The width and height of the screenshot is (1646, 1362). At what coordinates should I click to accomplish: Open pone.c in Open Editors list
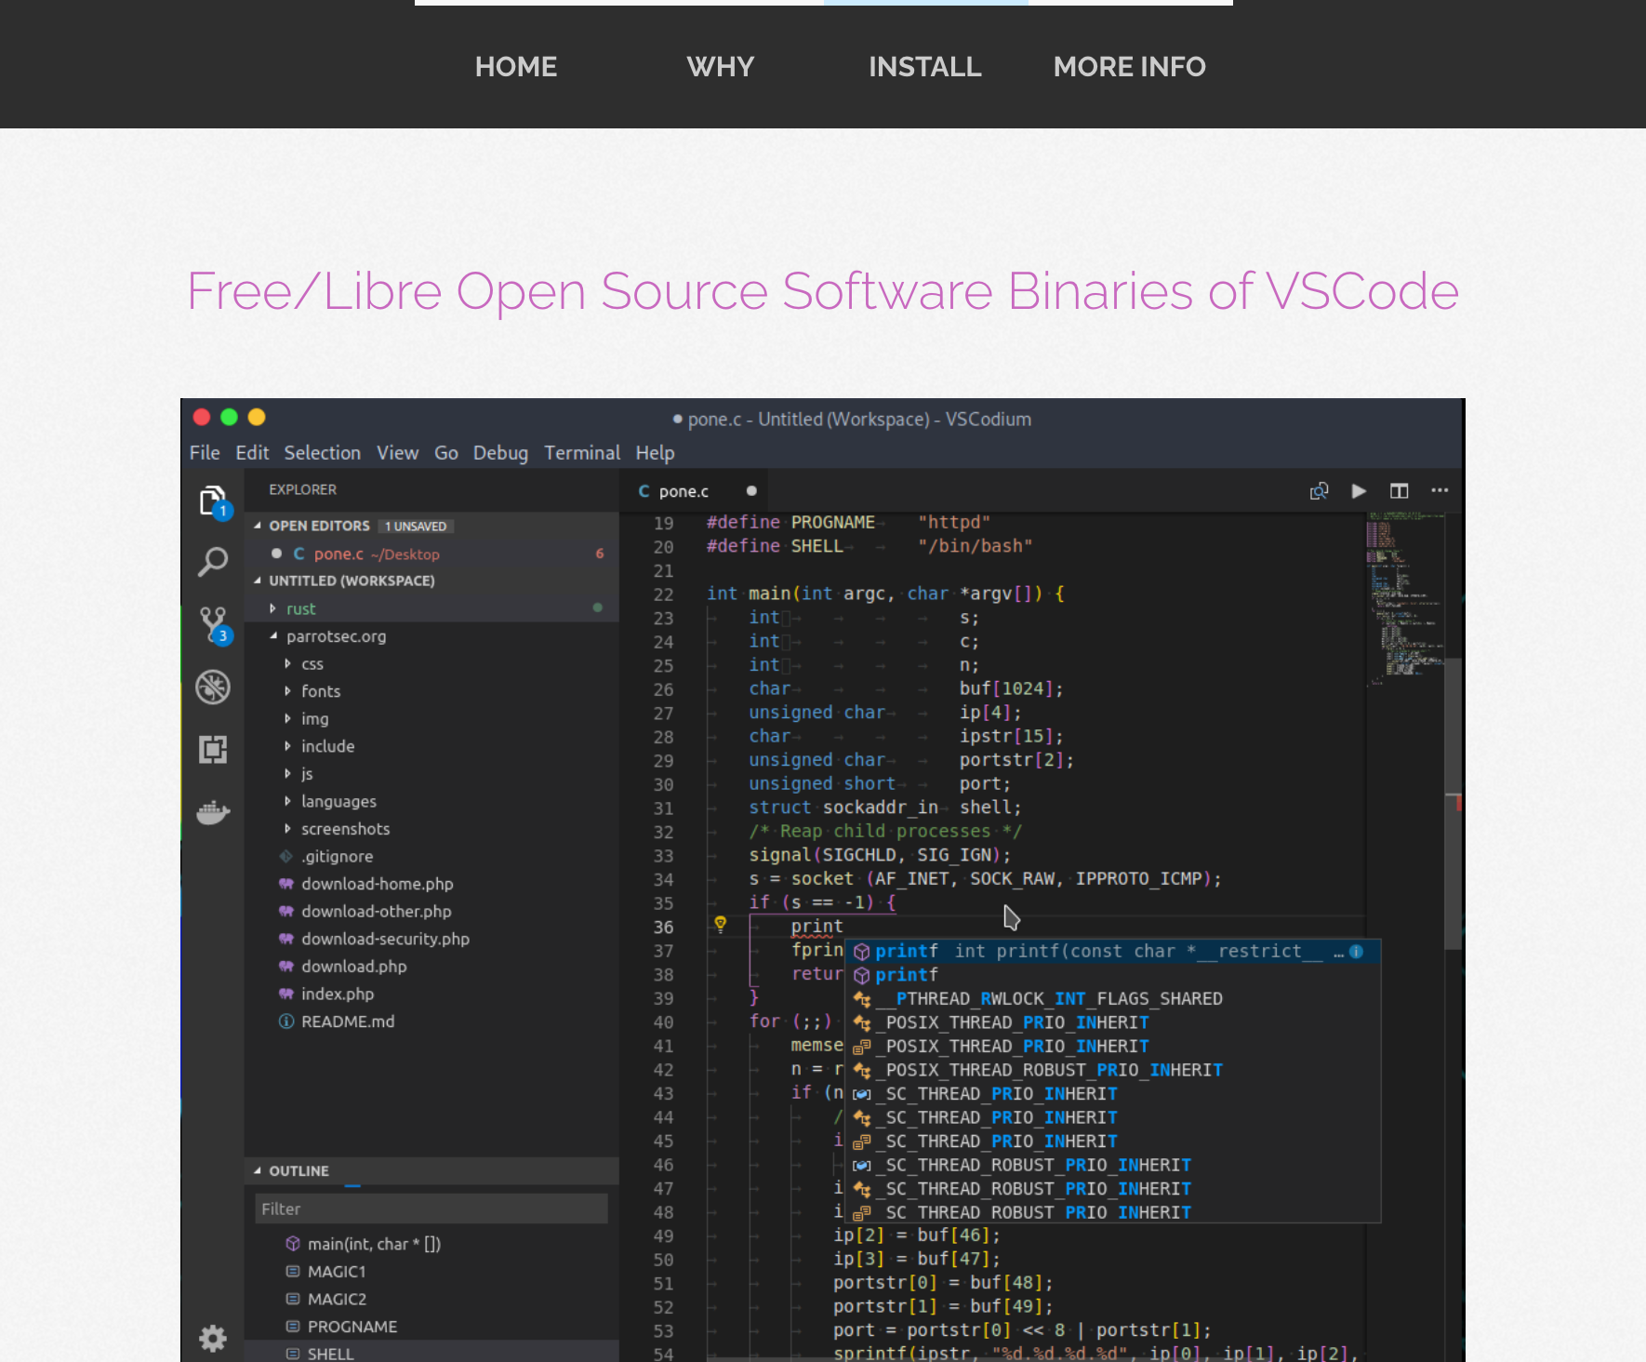(x=431, y=554)
